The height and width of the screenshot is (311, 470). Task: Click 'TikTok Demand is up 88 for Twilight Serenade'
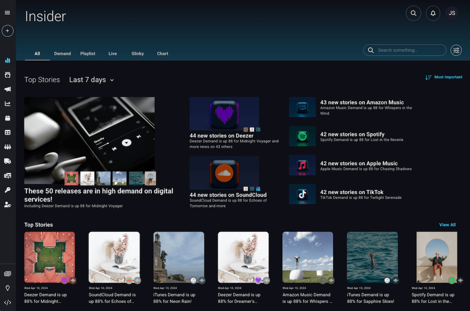361,198
